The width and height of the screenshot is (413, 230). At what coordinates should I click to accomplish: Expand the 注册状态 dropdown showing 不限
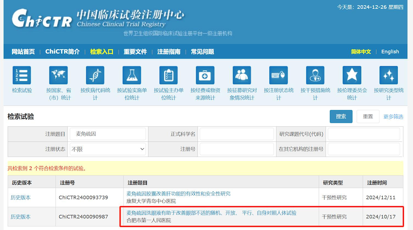coord(107,149)
